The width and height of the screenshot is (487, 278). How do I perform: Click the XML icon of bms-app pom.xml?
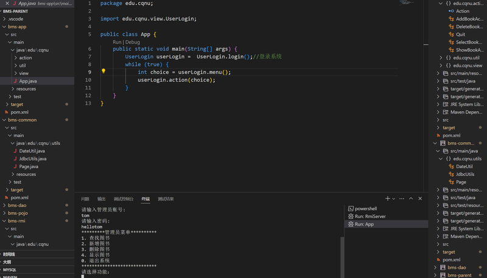pos(7,112)
